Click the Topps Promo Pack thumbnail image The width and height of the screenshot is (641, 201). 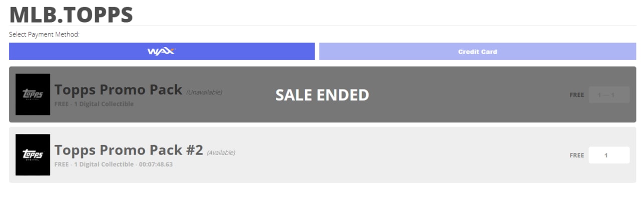tap(33, 94)
